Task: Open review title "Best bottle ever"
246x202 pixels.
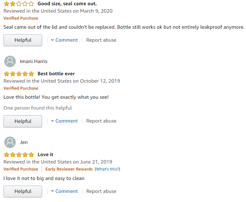Action: pos(56,74)
